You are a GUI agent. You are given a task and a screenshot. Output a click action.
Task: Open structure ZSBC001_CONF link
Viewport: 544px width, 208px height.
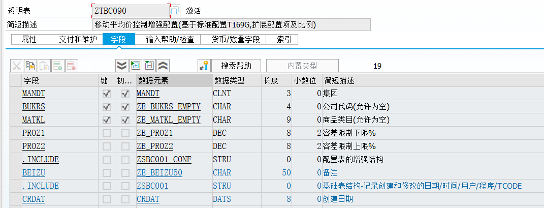pyautogui.click(x=164, y=159)
